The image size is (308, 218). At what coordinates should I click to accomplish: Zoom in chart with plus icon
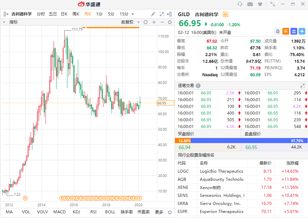[154, 22]
